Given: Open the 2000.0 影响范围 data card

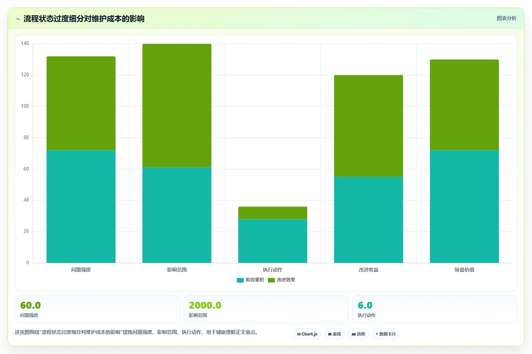Looking at the screenshot, I should pos(266,309).
